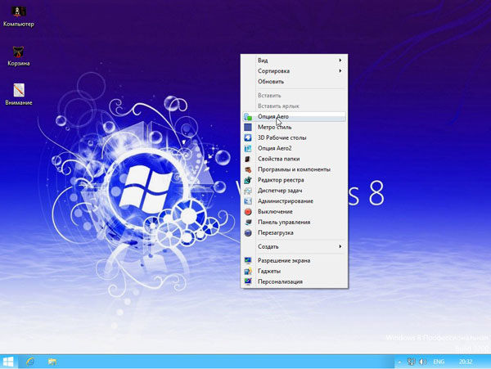Viewport: 491px width, 369px height.
Task: Open File Explorer from the taskbar
Action: (x=52, y=361)
